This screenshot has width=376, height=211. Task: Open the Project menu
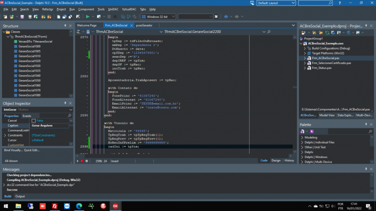pos(61,9)
